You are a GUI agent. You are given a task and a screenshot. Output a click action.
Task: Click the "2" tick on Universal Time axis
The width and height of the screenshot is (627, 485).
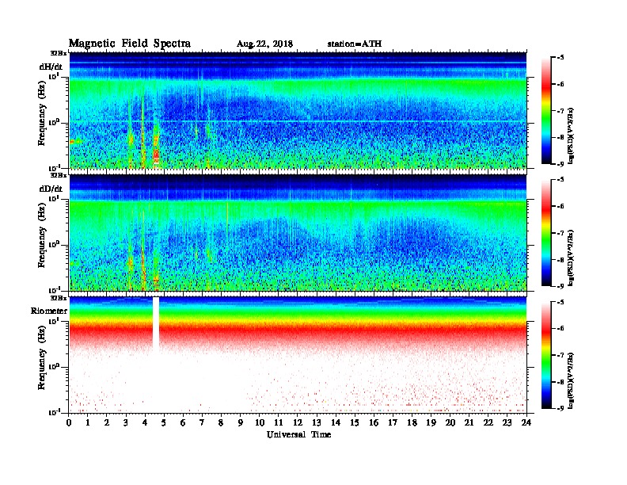(x=107, y=422)
